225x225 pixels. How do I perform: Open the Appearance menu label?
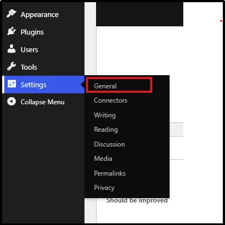[40, 15]
